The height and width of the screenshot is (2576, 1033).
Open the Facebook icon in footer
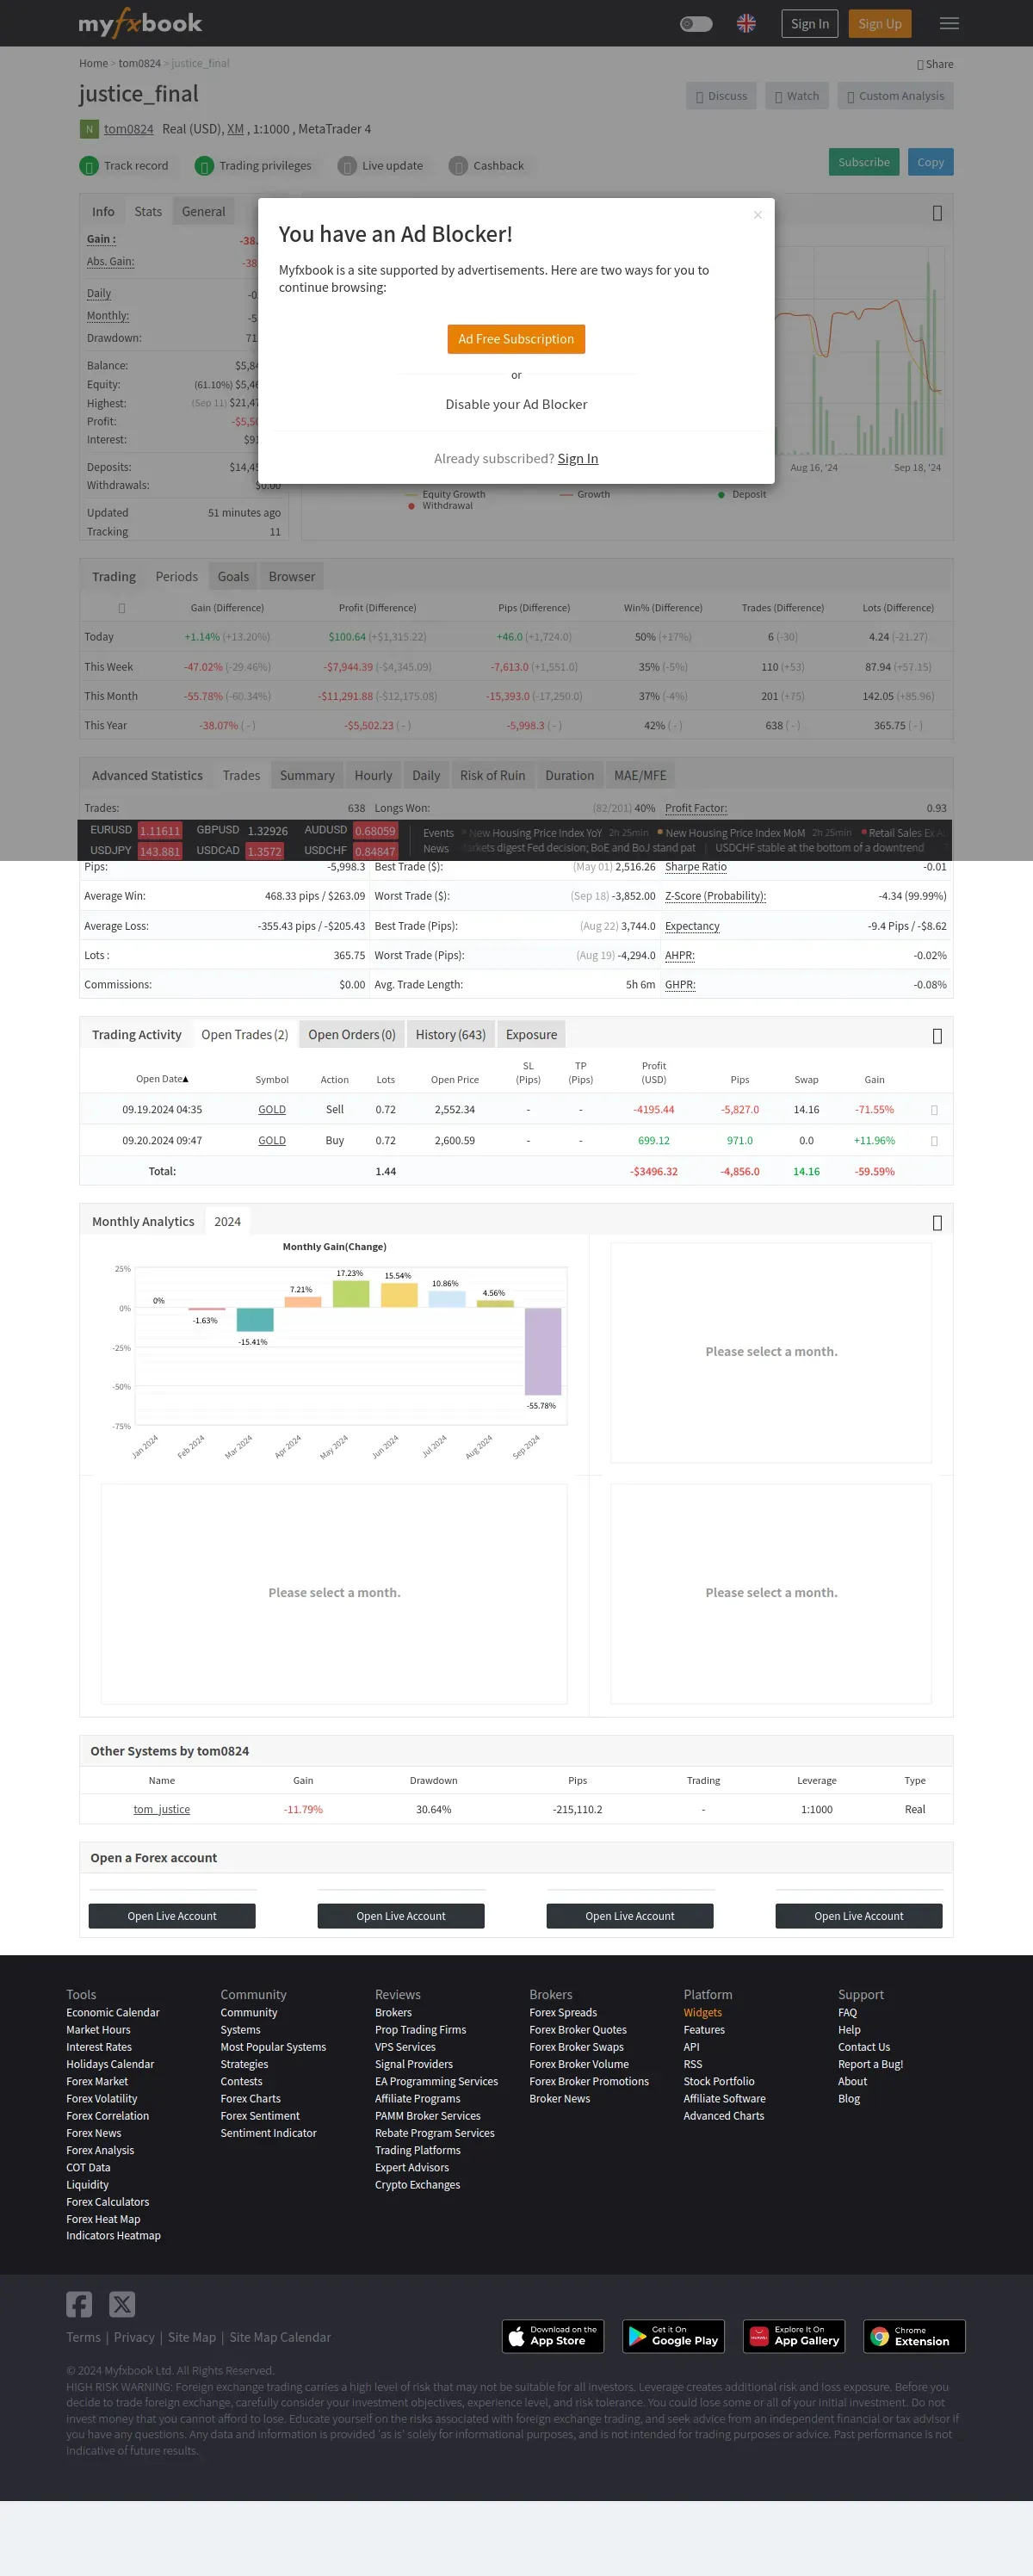(x=79, y=2304)
